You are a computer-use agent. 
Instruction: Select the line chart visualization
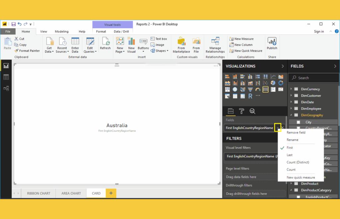(273, 76)
